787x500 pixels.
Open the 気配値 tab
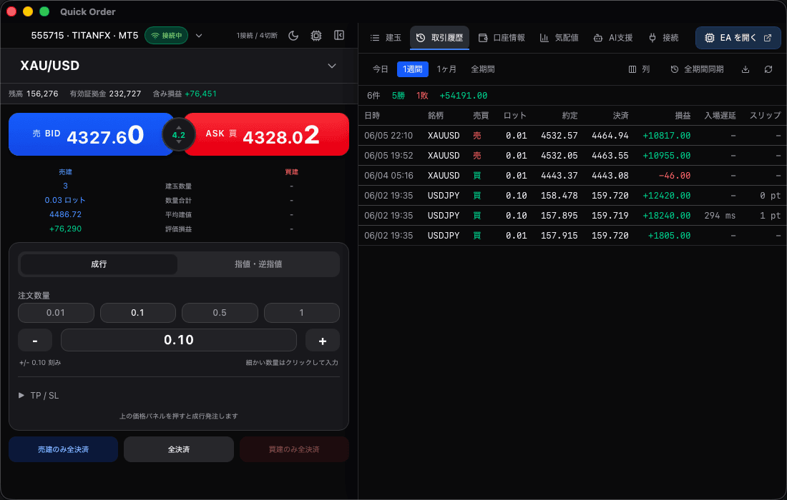[559, 38]
